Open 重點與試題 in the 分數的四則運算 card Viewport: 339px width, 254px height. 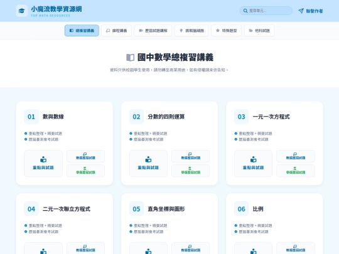[148, 164]
